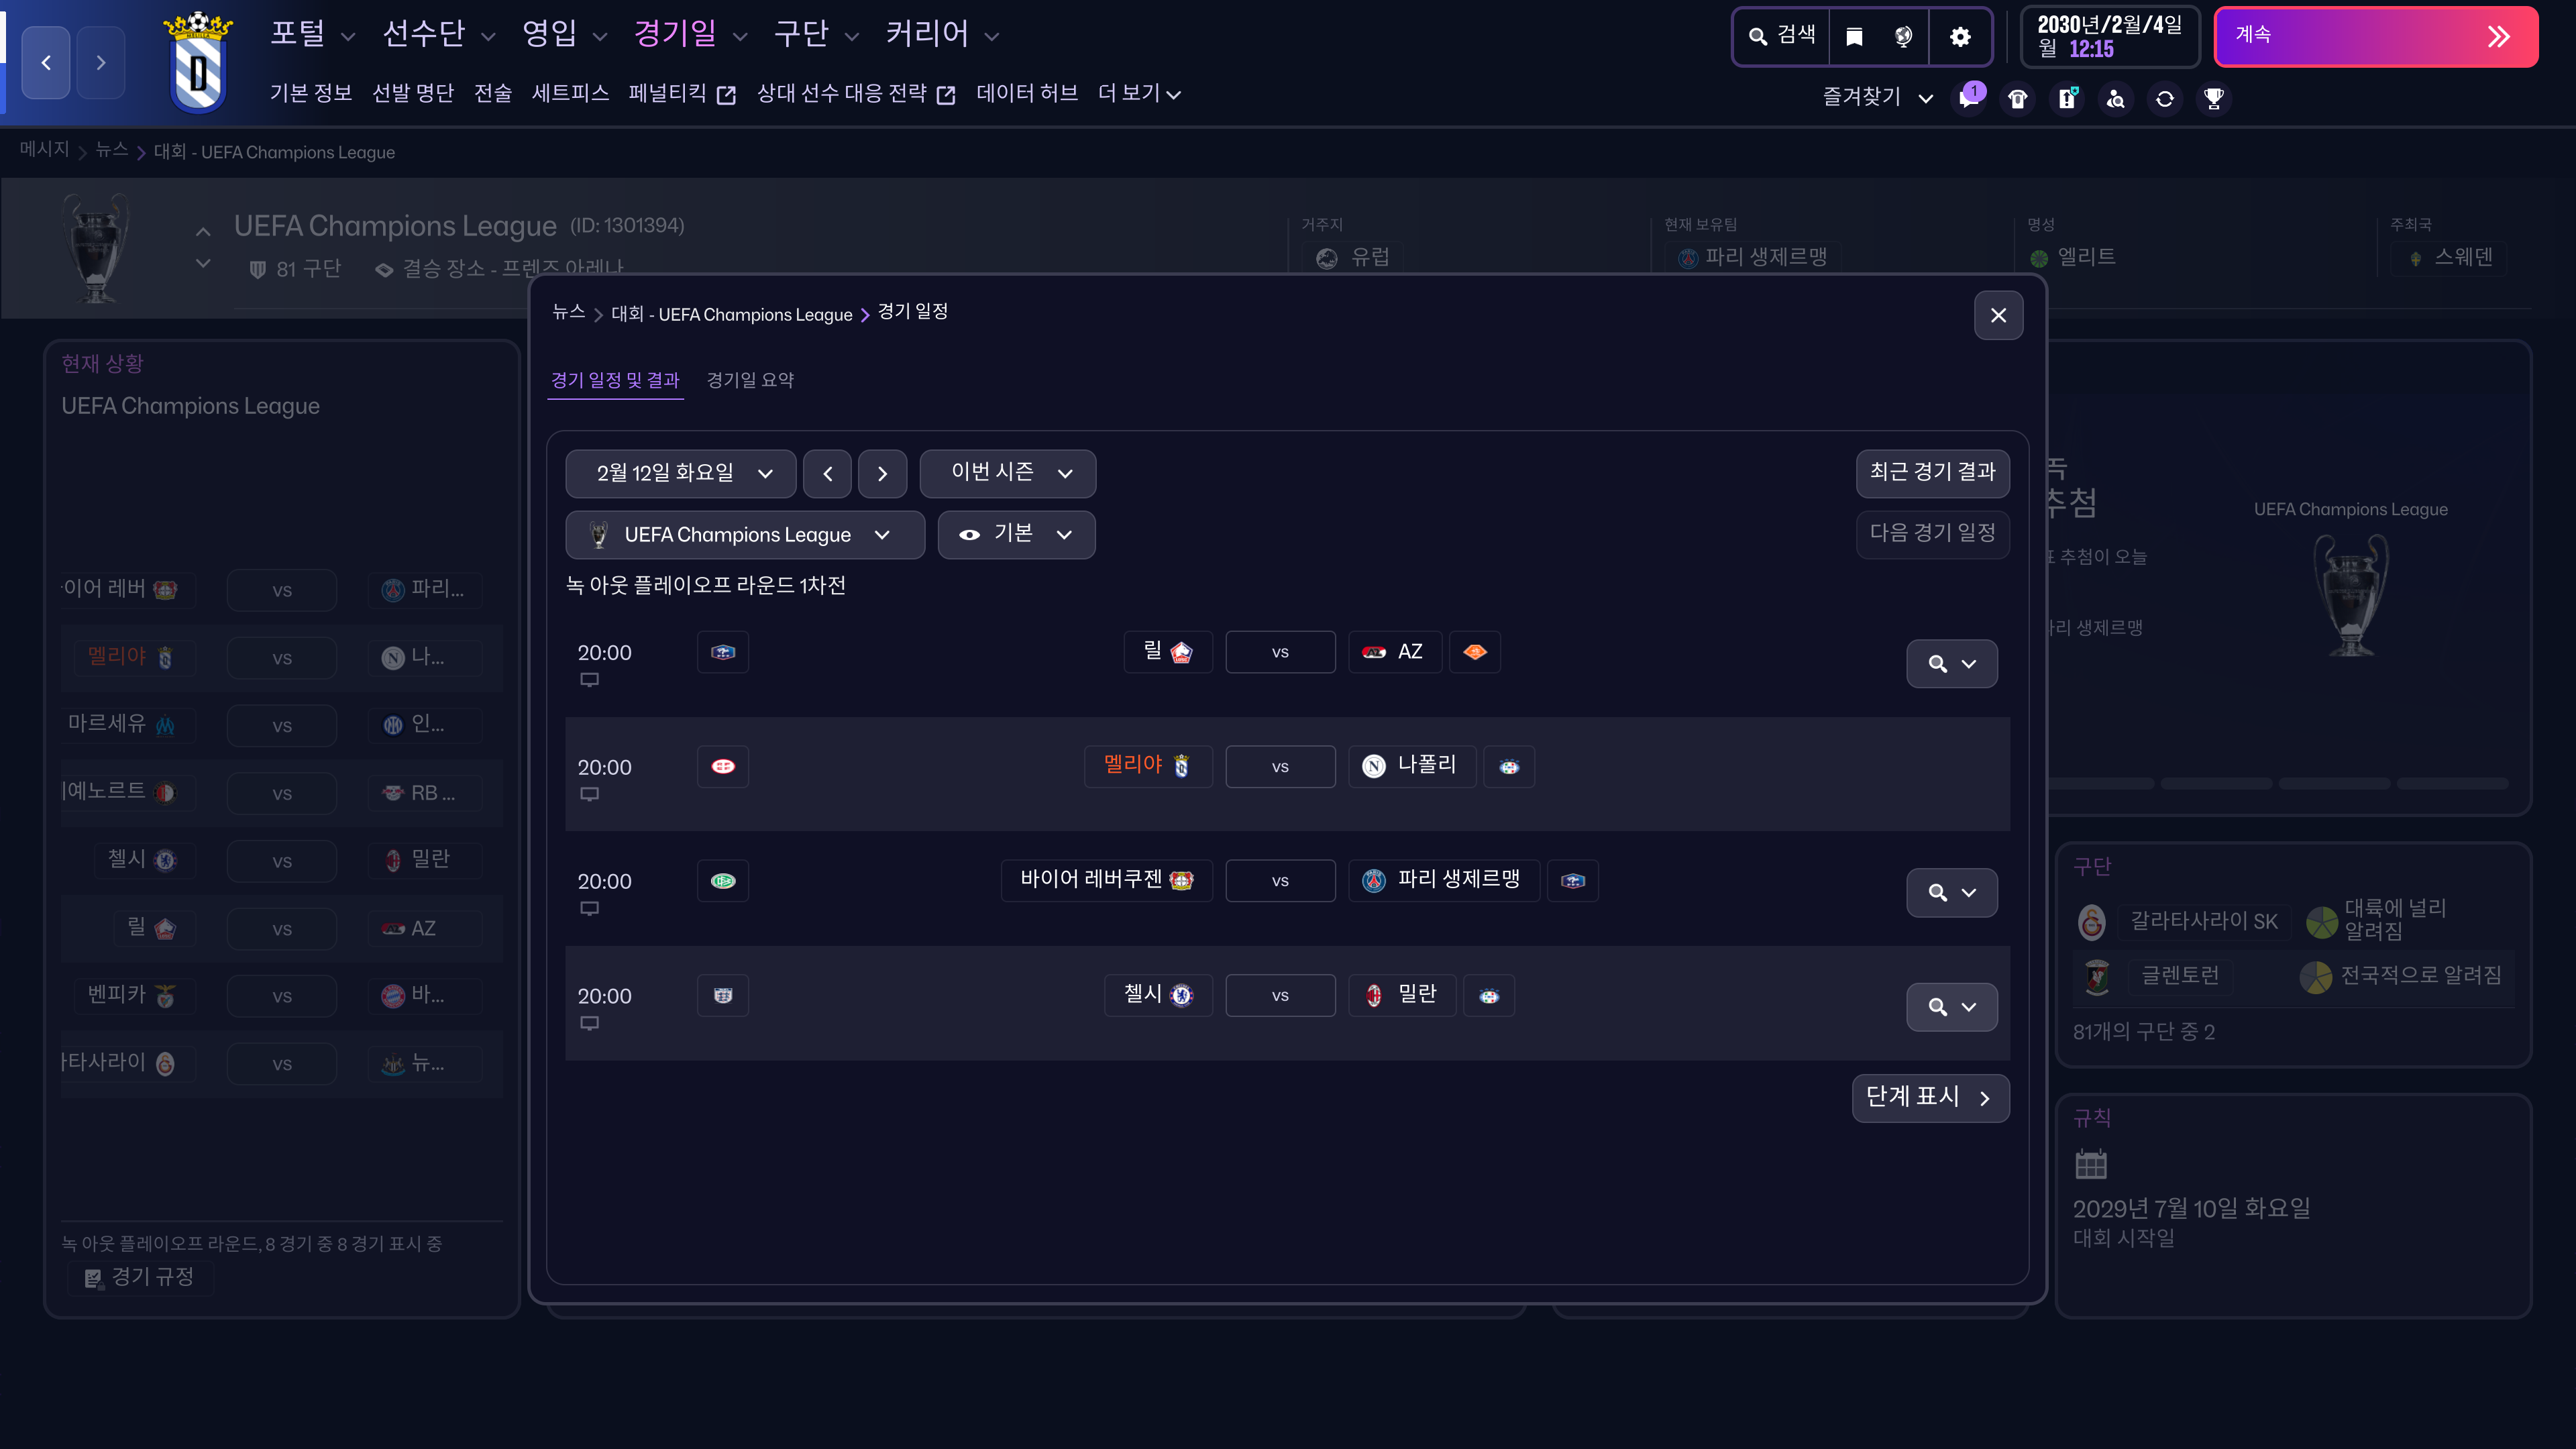Switch to the 경기일 요약 tab

click(750, 380)
